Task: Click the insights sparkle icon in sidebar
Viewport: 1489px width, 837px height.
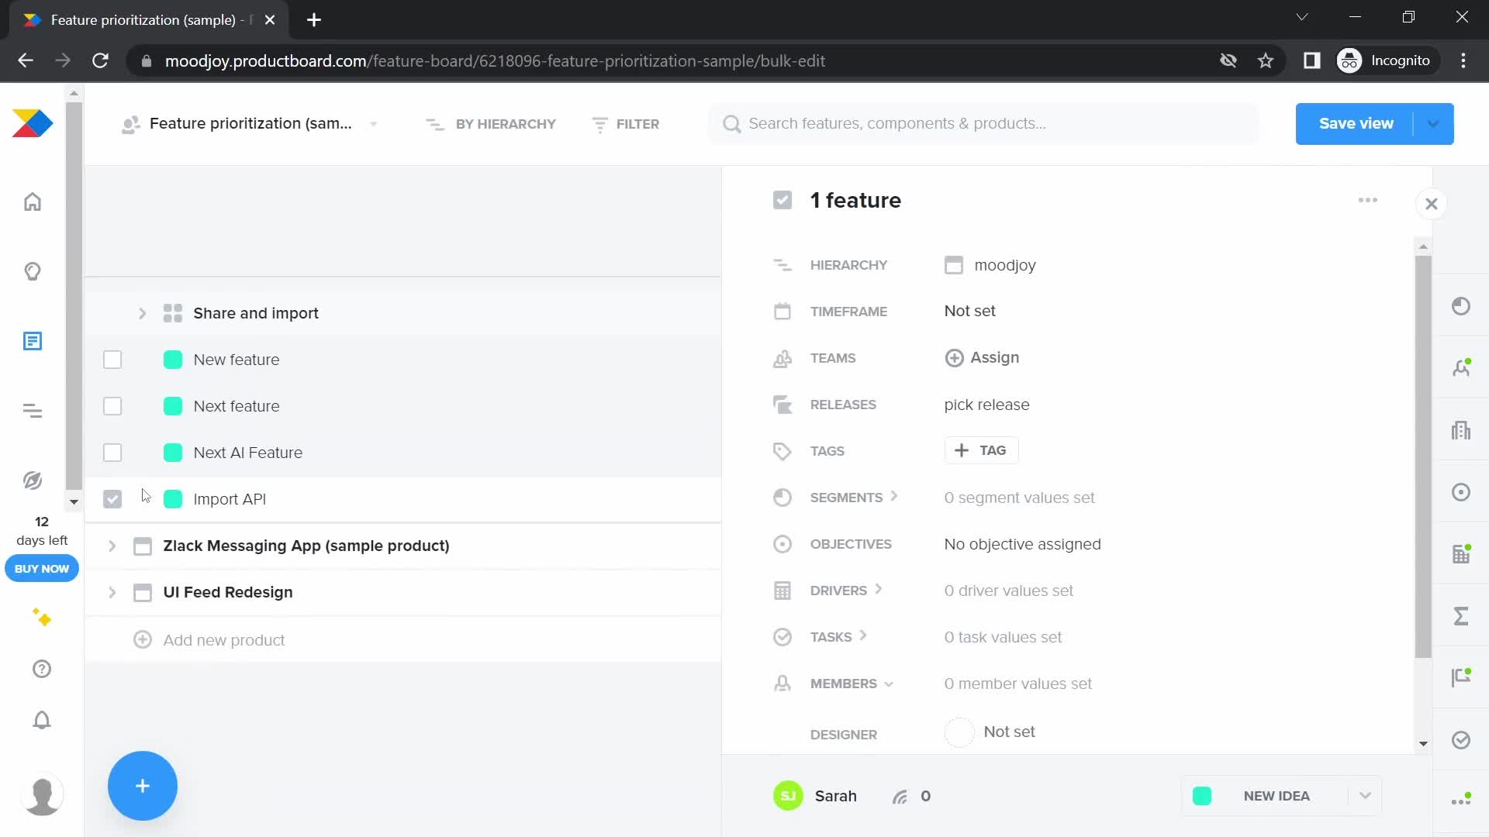Action: pos(41,618)
